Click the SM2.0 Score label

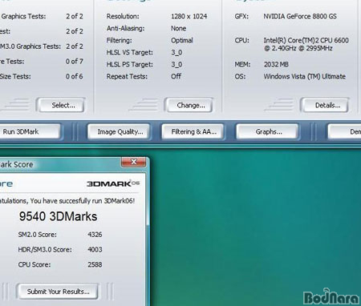click(38, 235)
